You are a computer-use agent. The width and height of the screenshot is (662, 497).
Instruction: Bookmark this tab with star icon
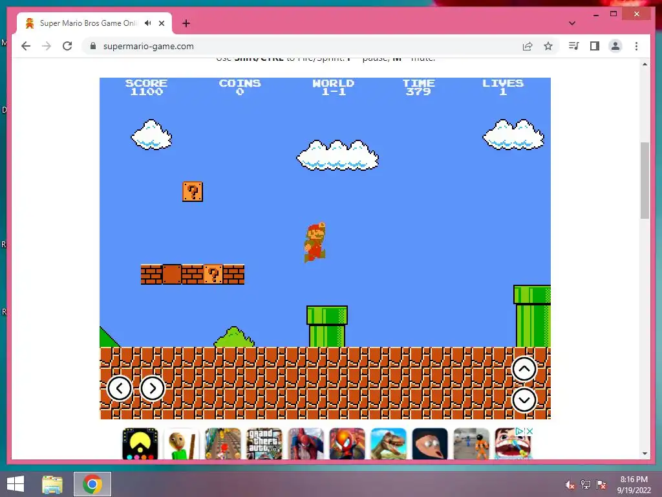point(548,46)
